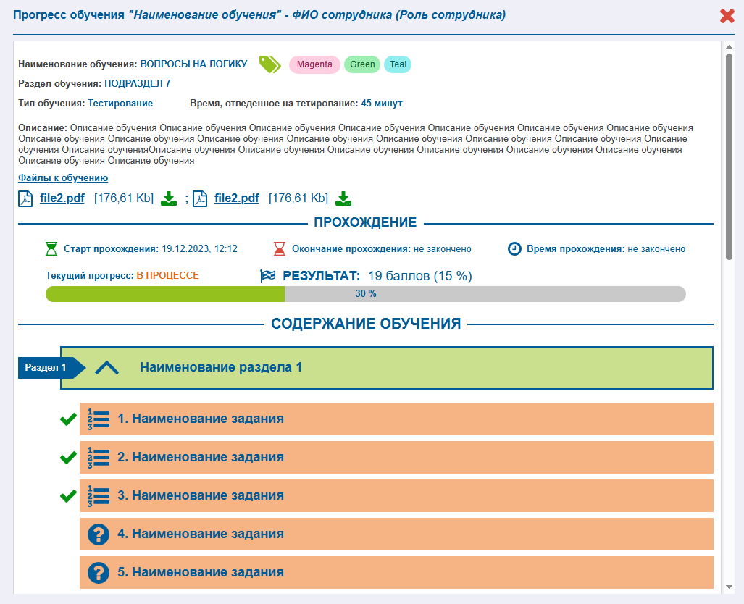Open the second file2.pdf link
The image size is (744, 604).
point(237,198)
